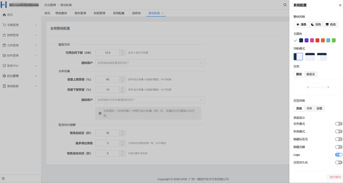Click the blue H logo
Image resolution: width=343 pixels, height=183 pixels.
[x=4, y=5]
